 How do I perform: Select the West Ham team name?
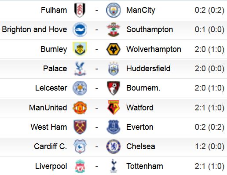click(x=49, y=127)
